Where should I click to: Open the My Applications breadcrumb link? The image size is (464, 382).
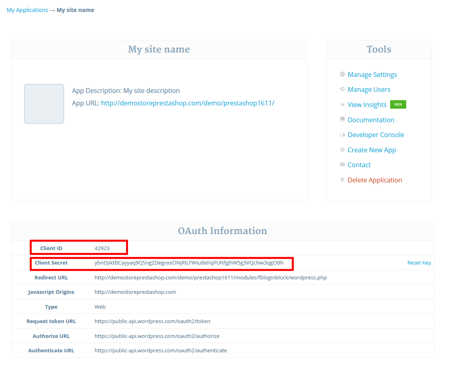point(27,10)
